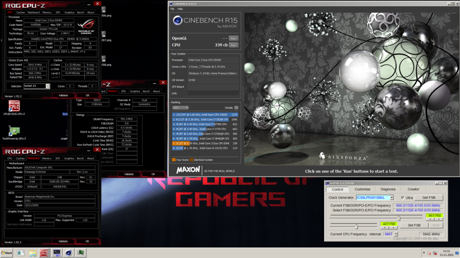
Task: Open Caches tab in top CPU-Z window
Action: (21, 13)
